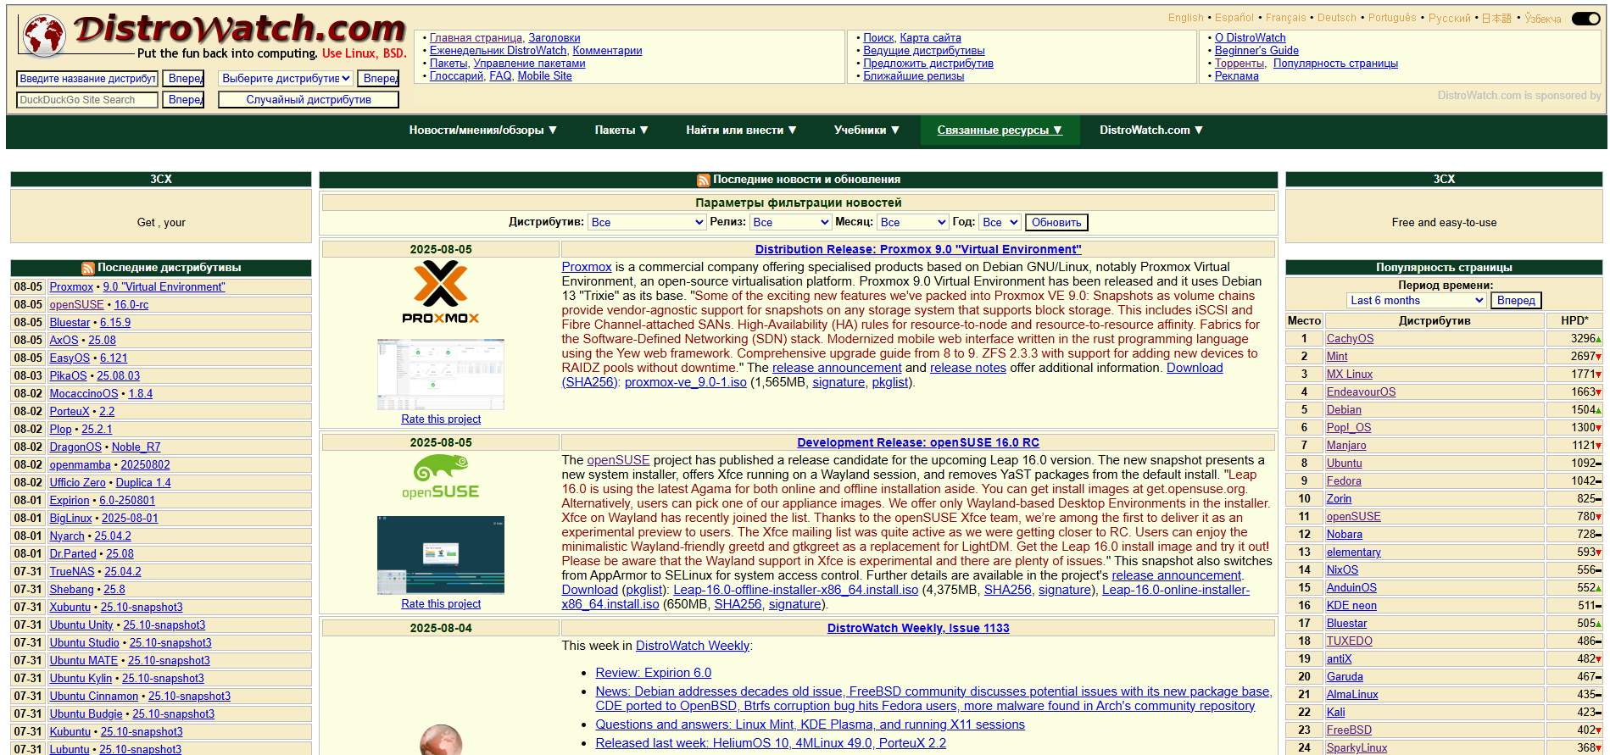Open the Ведущие дистрибутивы link
Image resolution: width=1610 pixels, height=755 pixels.
pos(924,50)
